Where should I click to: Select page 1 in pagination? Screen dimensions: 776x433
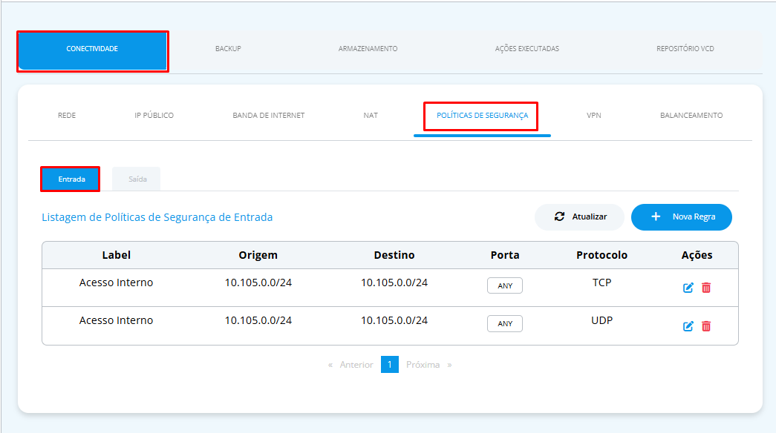(x=389, y=364)
